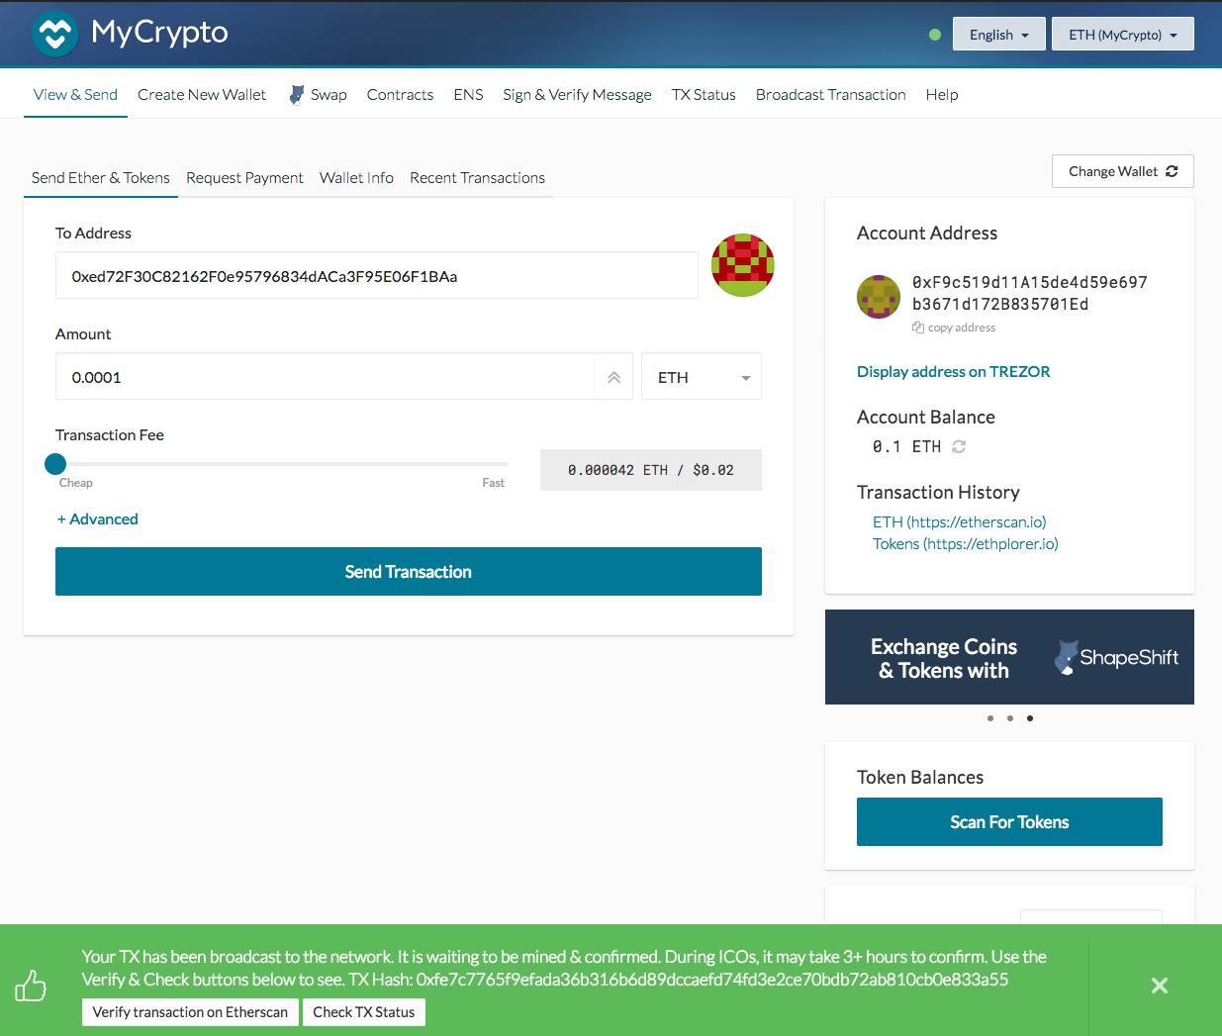Click the Cheap label under the fee slider
The height and width of the screenshot is (1036, 1222).
[x=76, y=483]
